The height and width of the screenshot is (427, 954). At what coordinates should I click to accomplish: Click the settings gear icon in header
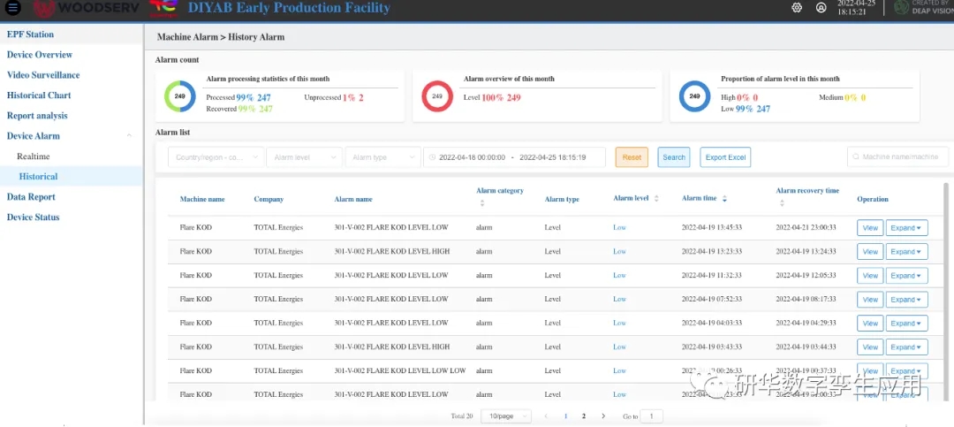pyautogui.click(x=797, y=8)
